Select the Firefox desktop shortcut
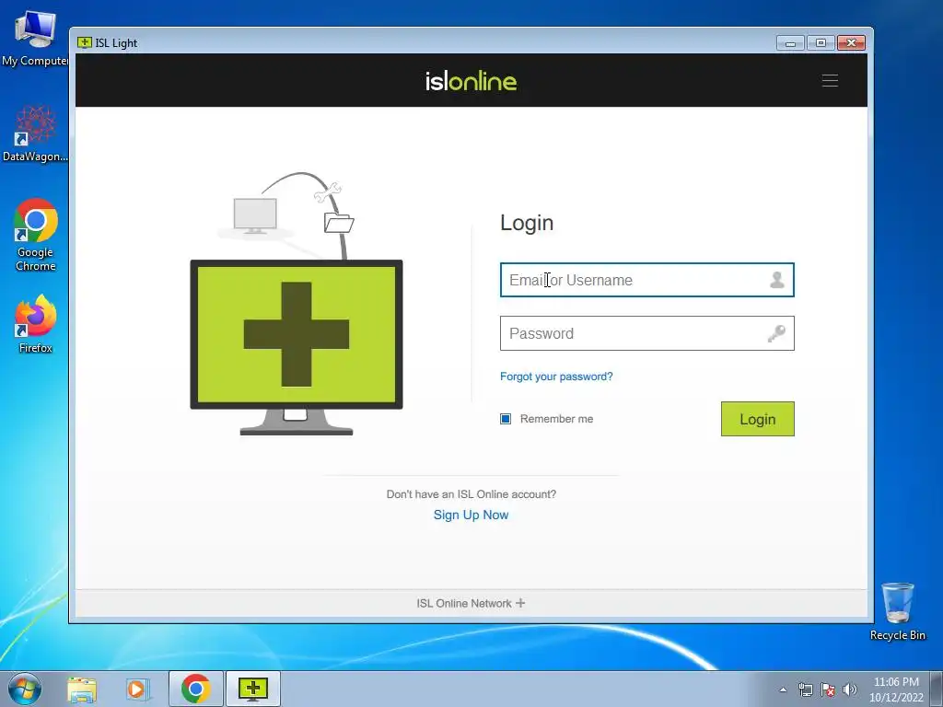943x707 pixels. tap(36, 323)
